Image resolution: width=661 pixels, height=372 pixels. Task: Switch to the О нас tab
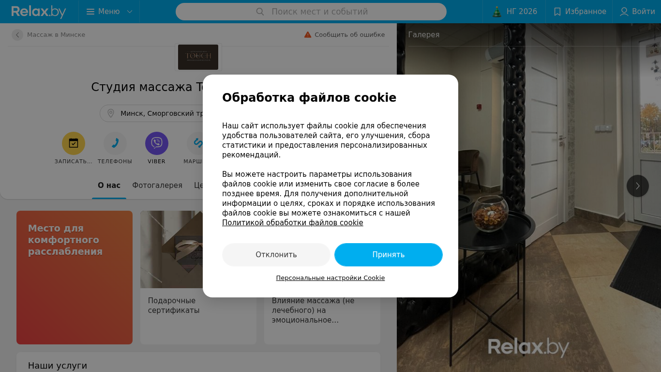pos(109,186)
